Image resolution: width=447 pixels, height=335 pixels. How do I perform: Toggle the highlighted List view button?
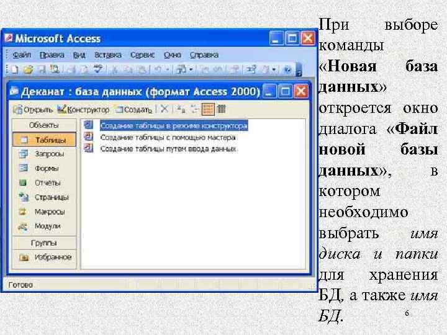point(208,109)
